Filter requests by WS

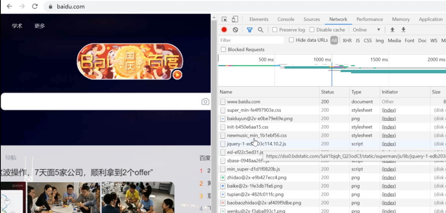coord(434,41)
